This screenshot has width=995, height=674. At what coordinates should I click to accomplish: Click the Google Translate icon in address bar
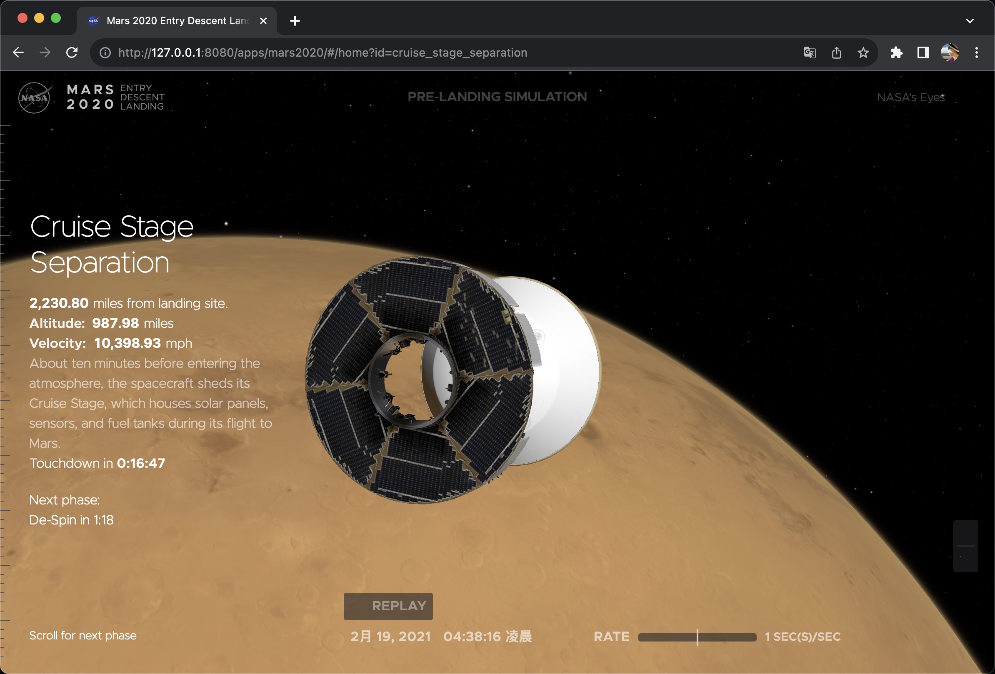pos(809,52)
